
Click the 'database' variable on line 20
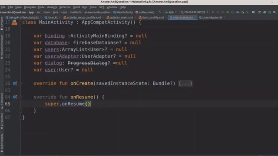pyautogui.click(x=56, y=42)
